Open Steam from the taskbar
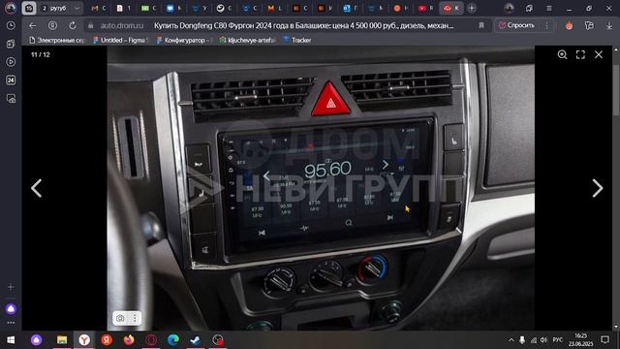 point(196,340)
